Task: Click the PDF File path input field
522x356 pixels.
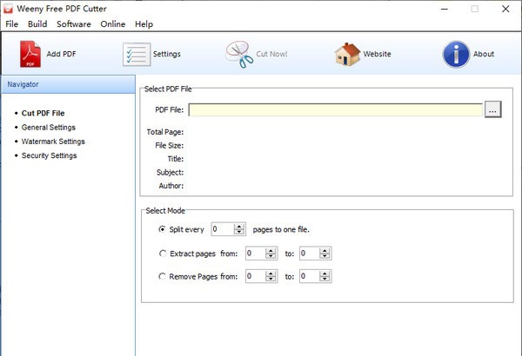Action: 336,109
